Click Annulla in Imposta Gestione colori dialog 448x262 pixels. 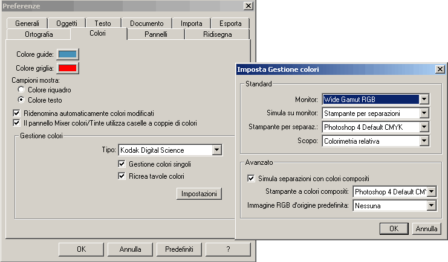[426, 229]
